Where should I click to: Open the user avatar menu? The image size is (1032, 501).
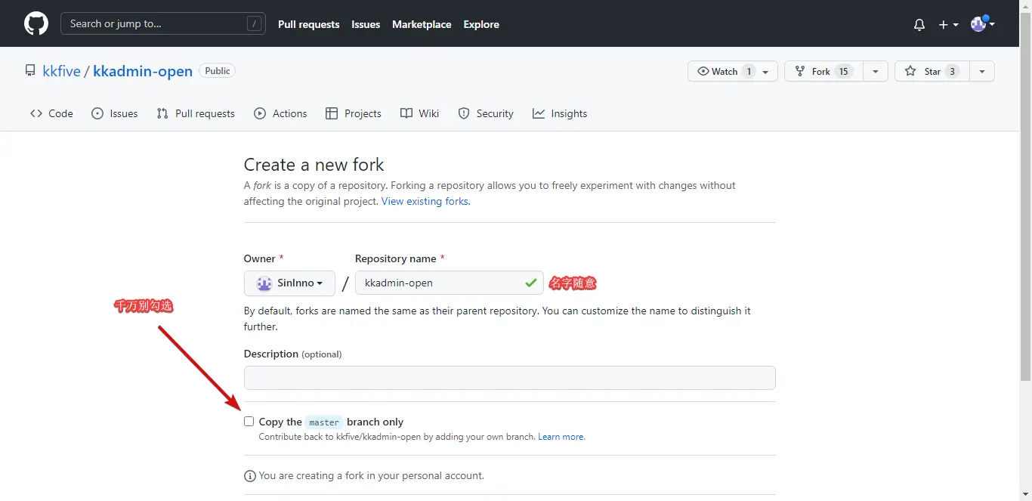(982, 24)
